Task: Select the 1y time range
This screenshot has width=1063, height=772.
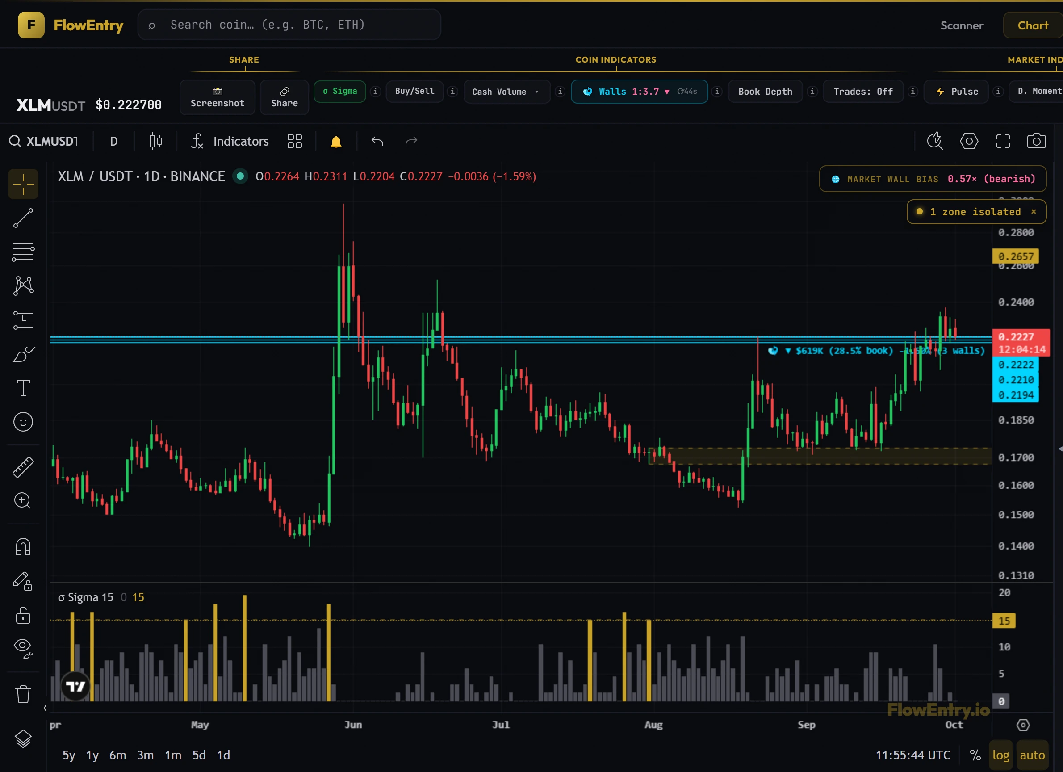Action: (x=92, y=755)
